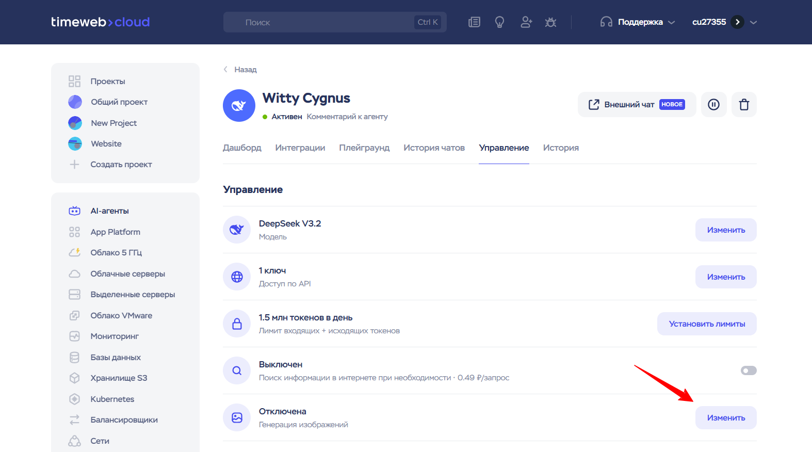Open the cu27355 account menu chevron
The width and height of the screenshot is (812, 452).
pyautogui.click(x=754, y=22)
